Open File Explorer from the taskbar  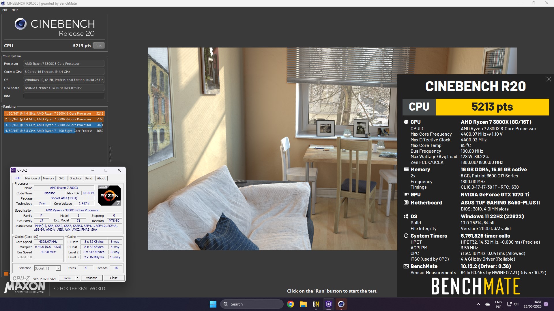click(303, 304)
